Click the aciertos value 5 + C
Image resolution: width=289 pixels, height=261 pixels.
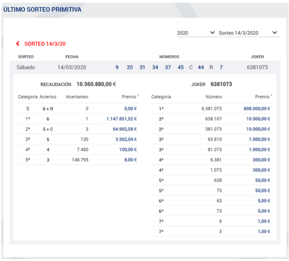click(48, 129)
